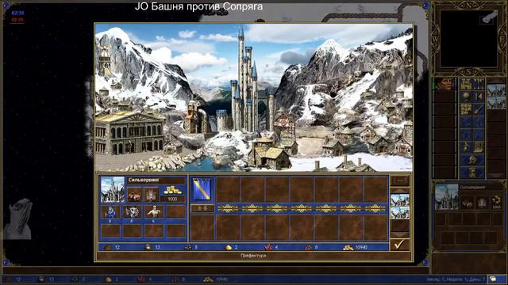Click the gold pile icon in town bar
Viewport: 508px width, 285px height.
click(348, 248)
